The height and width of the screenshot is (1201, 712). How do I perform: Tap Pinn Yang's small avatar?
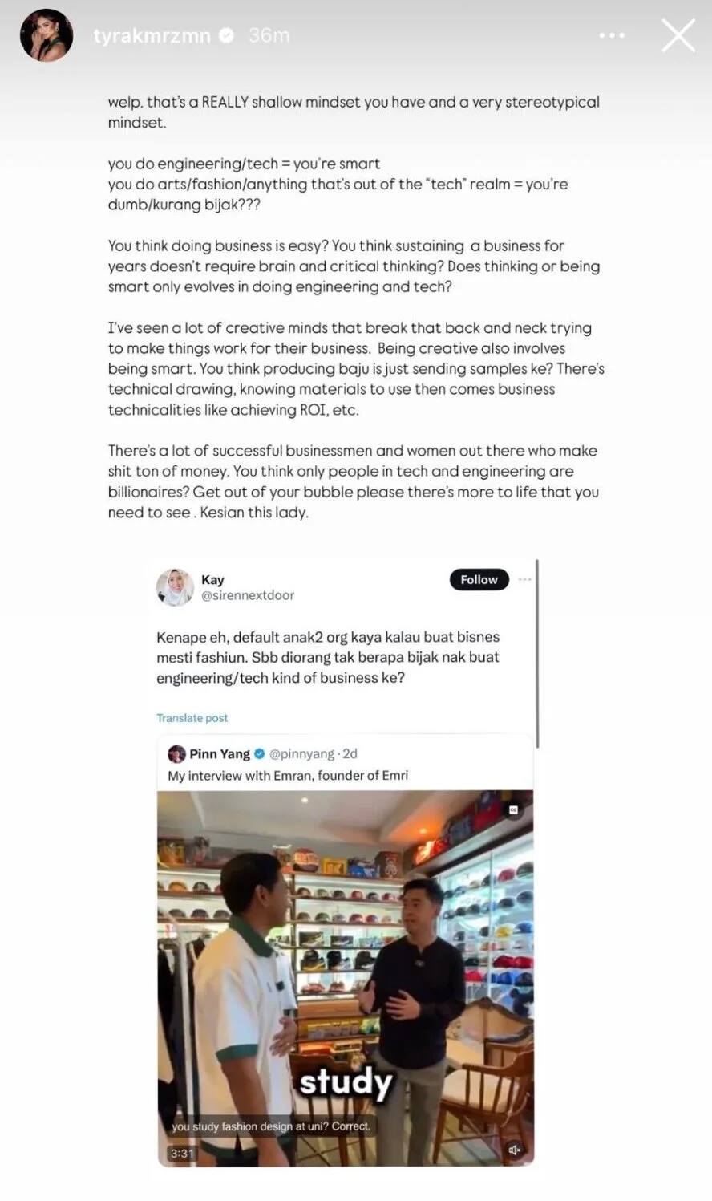click(176, 754)
